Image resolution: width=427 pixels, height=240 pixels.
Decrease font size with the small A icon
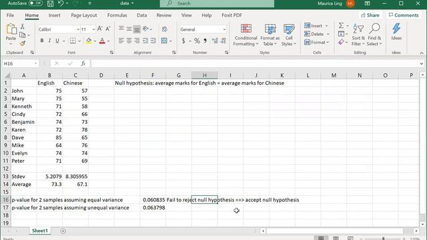[x=108, y=29]
